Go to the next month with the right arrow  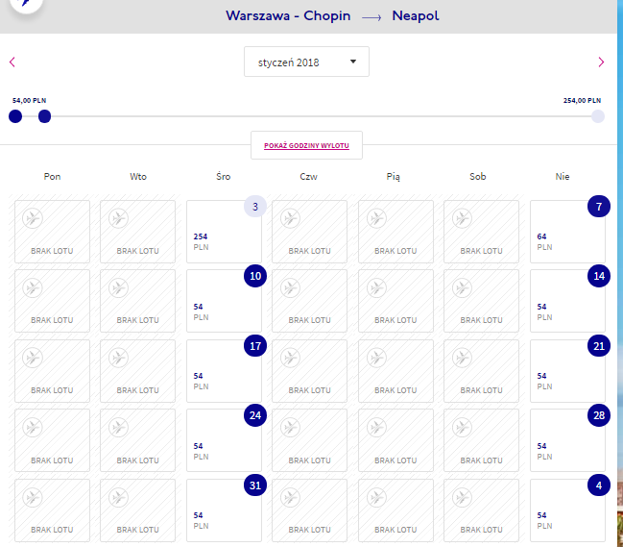point(601,62)
